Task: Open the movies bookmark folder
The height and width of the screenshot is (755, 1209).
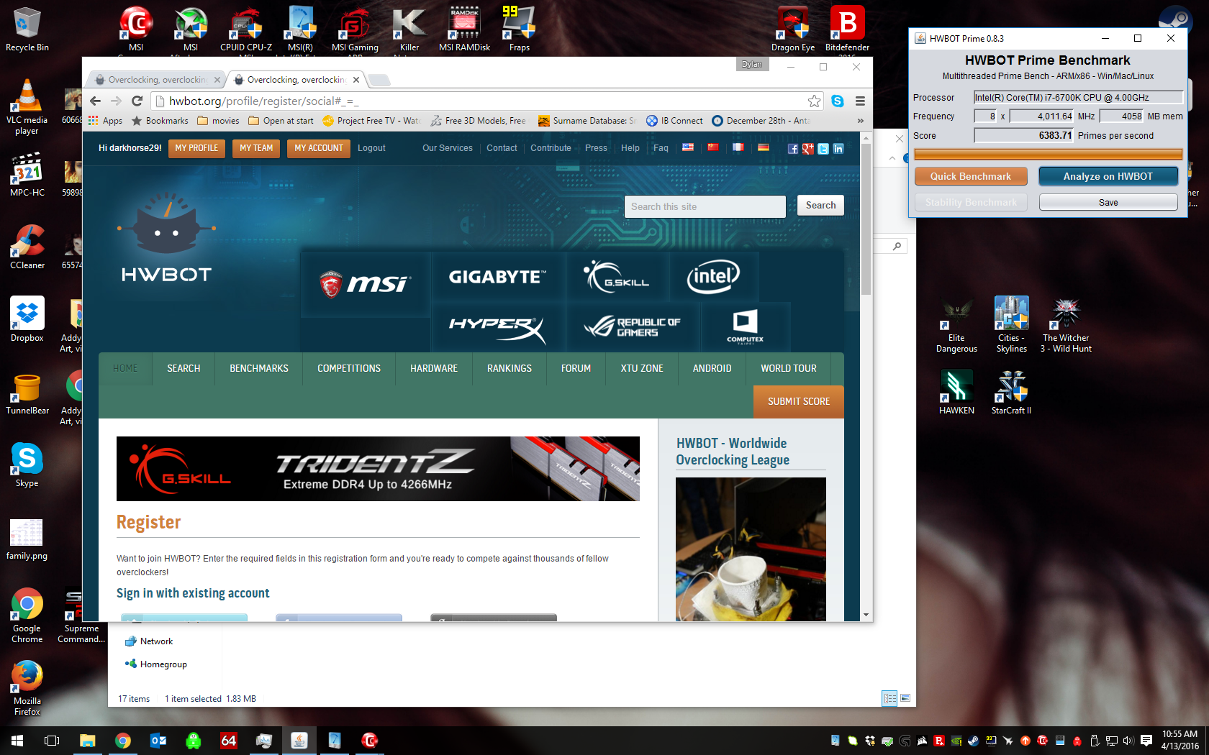Action: 218,121
